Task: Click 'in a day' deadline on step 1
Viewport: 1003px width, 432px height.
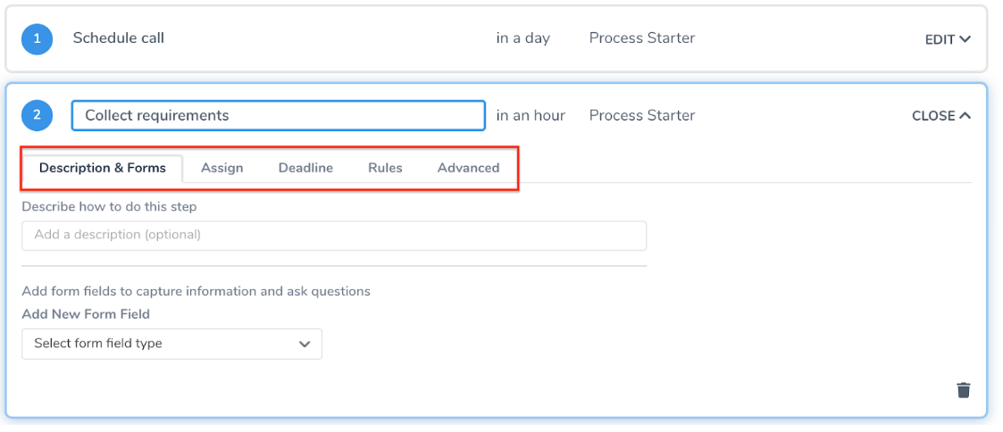Action: pyautogui.click(x=522, y=38)
